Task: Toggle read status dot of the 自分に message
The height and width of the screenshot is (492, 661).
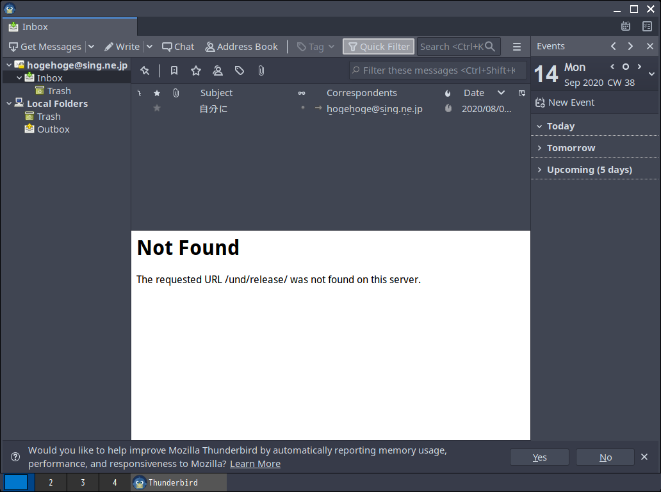Action: [303, 108]
